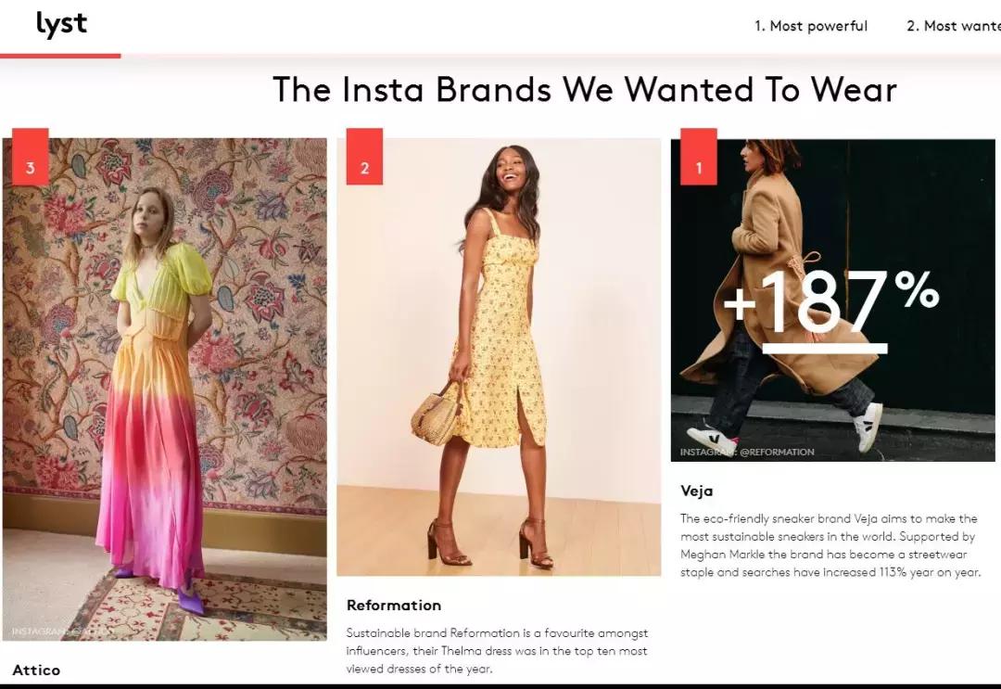Click the Reformation description paragraph
This screenshot has height=689, width=1001.
tap(497, 651)
